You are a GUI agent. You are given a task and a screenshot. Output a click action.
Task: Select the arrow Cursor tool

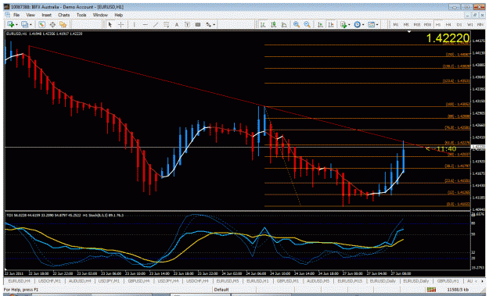(x=110, y=24)
